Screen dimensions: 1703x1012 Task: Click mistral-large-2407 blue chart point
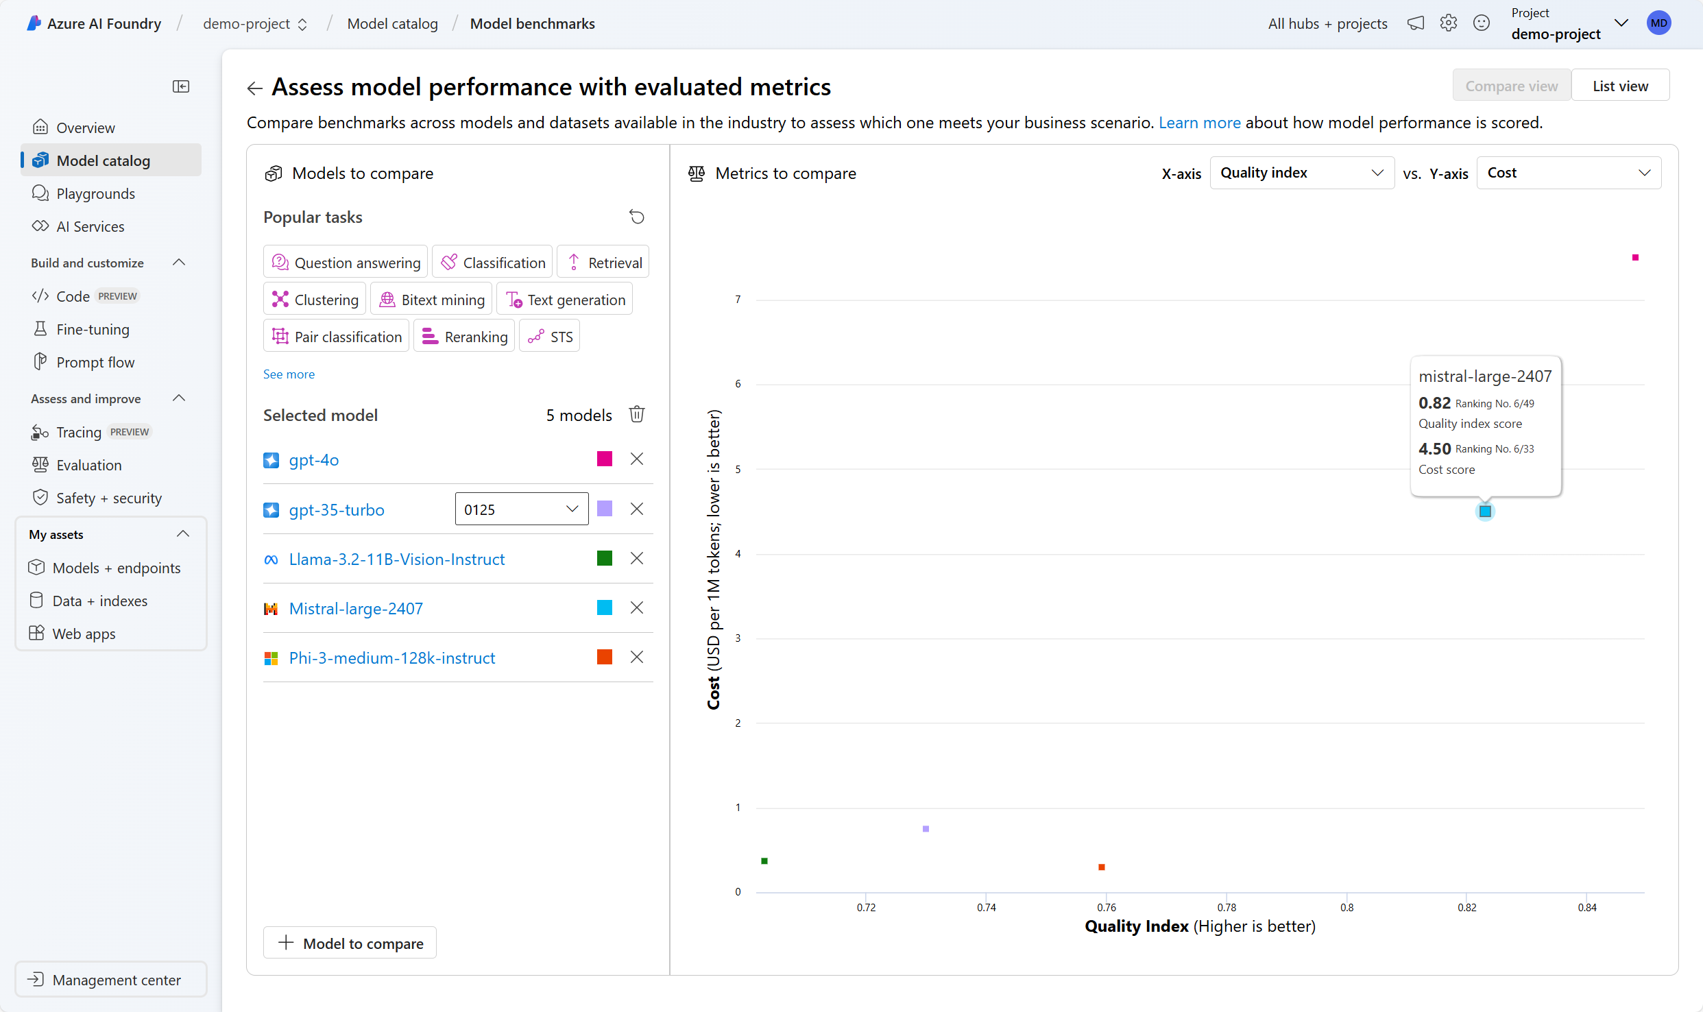click(1485, 511)
